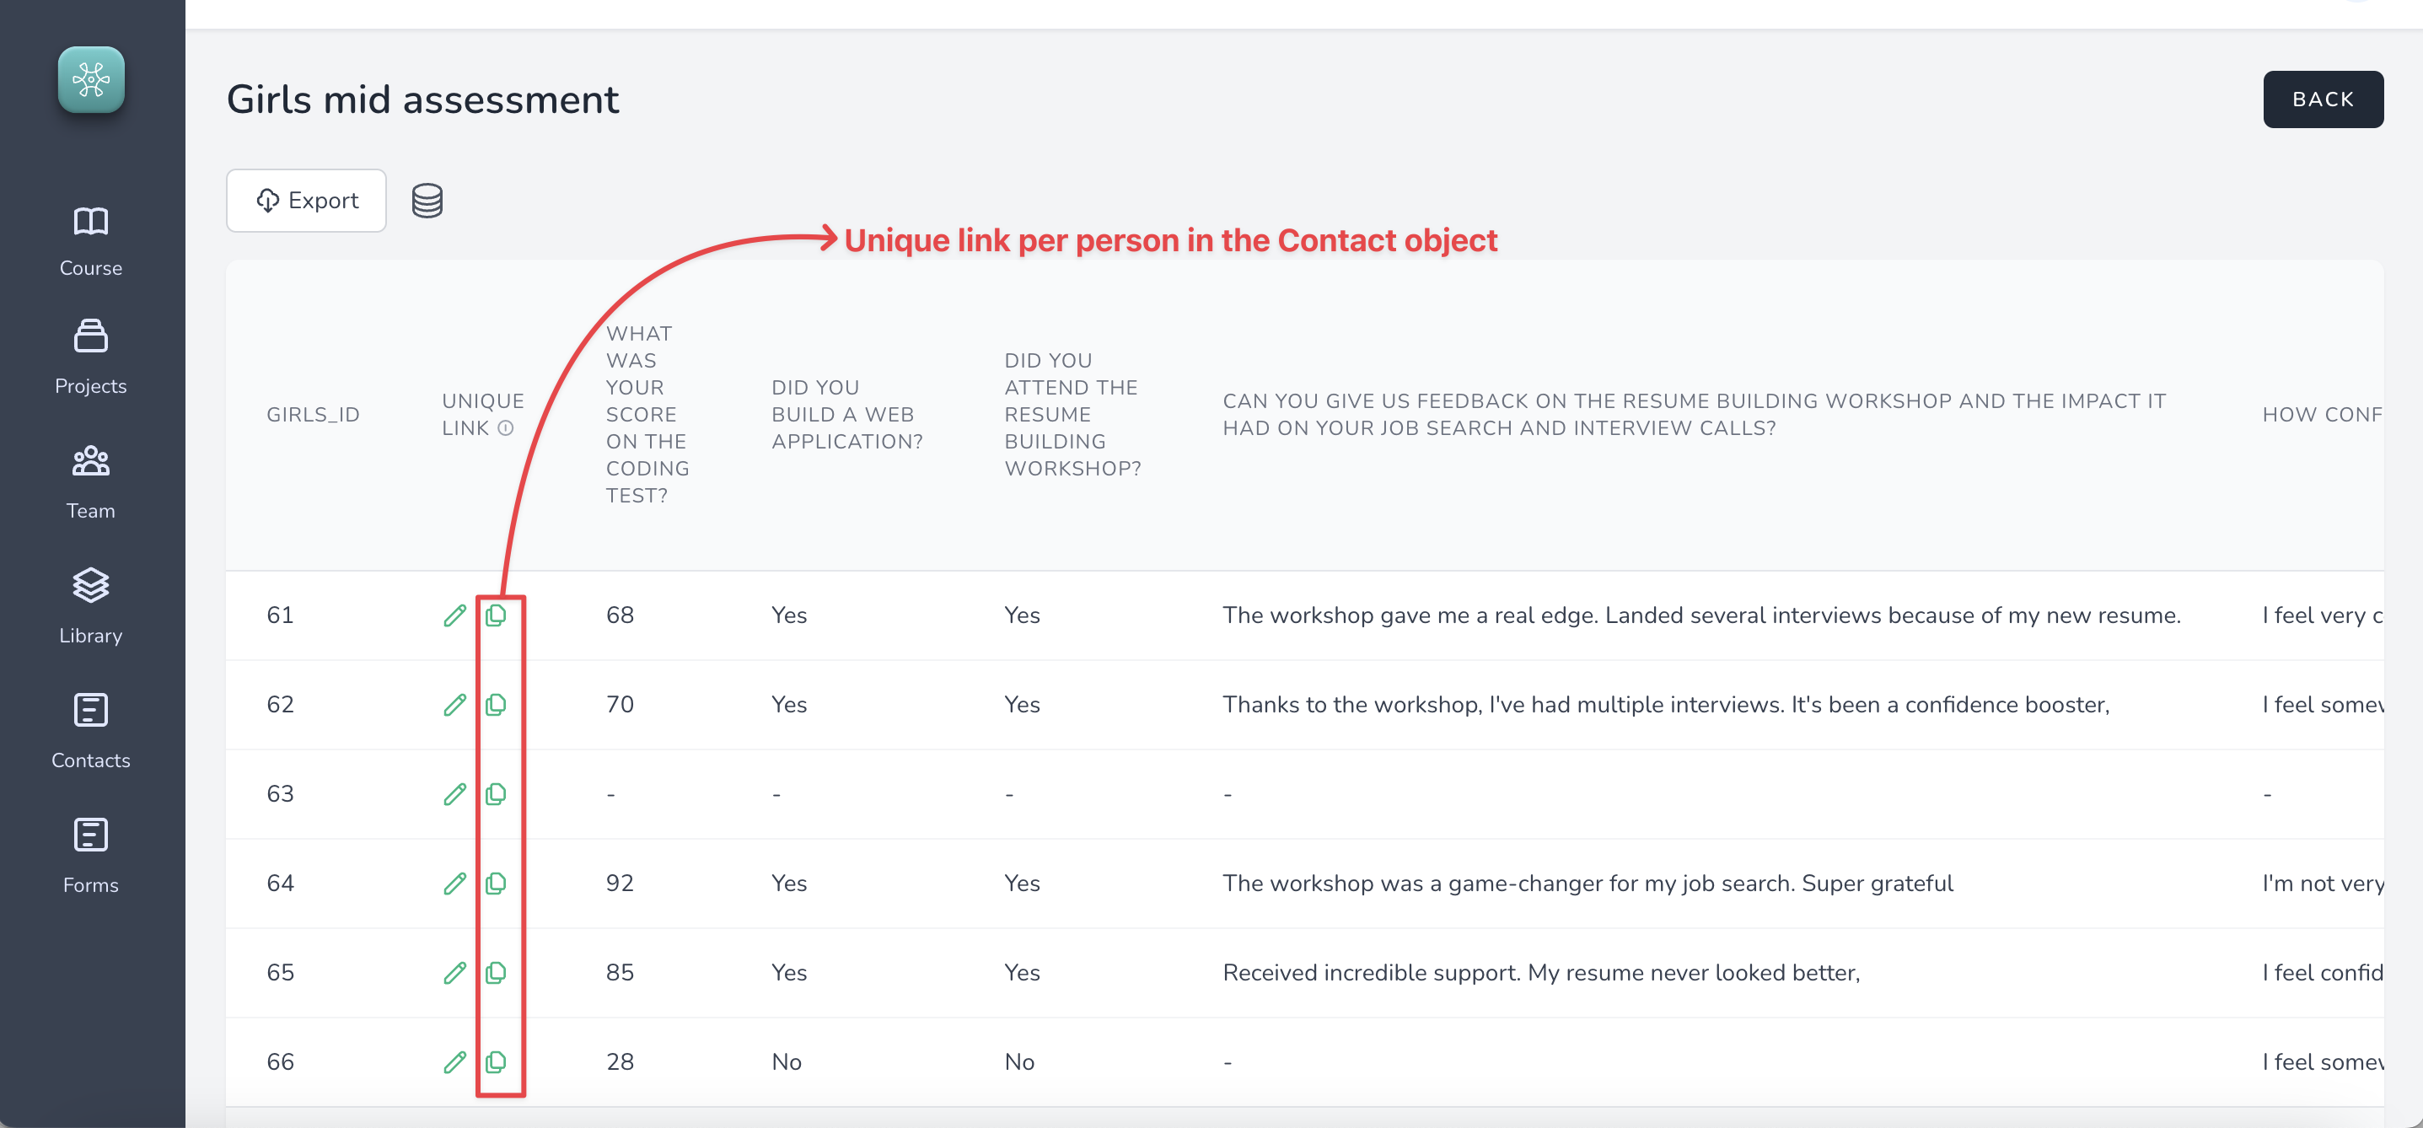Copy unique link for girl 61
Screen dimensions: 2423x1128
click(x=496, y=615)
